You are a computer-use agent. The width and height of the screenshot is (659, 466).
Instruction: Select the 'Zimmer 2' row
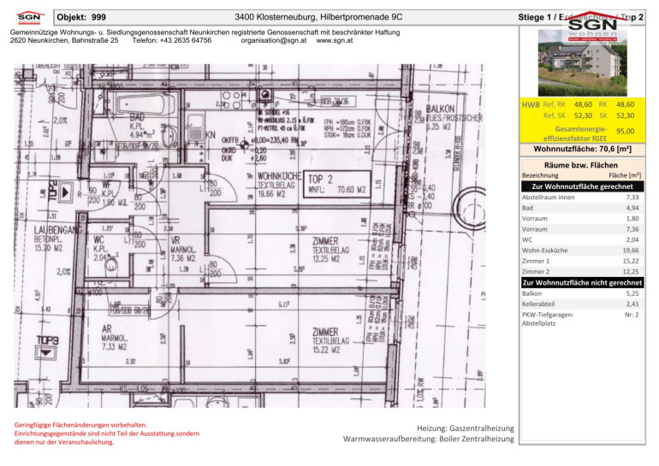click(583, 272)
